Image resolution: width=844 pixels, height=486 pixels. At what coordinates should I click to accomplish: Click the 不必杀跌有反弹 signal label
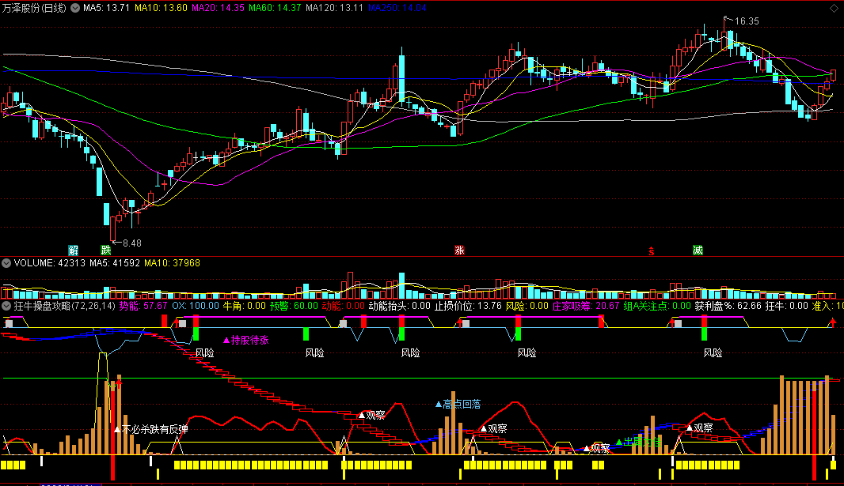point(151,429)
